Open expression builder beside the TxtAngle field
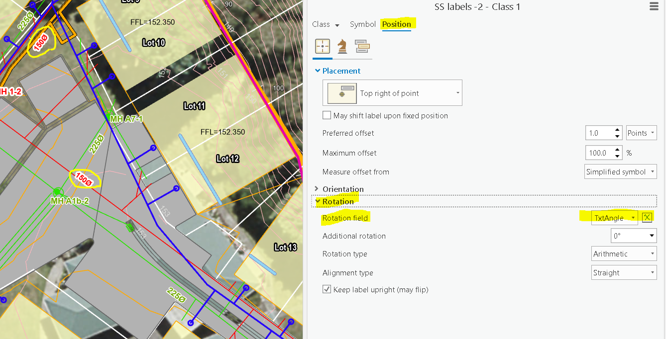The width and height of the screenshot is (666, 339). [647, 217]
